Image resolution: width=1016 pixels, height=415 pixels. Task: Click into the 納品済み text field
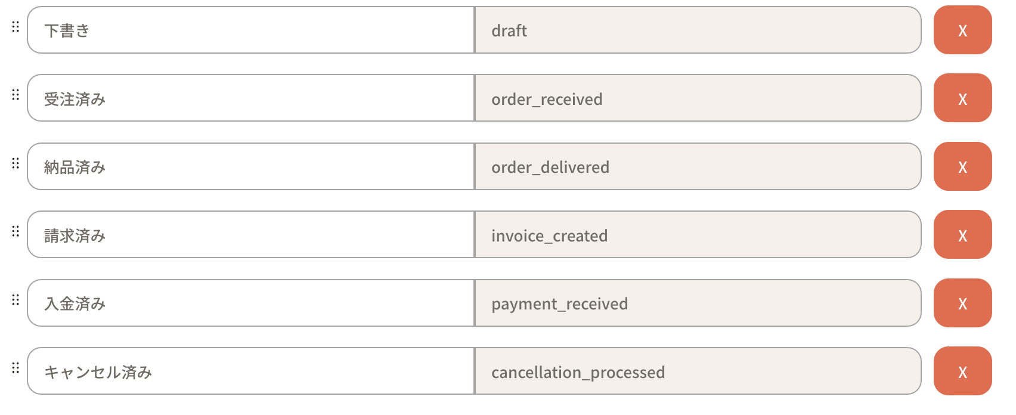click(x=250, y=167)
